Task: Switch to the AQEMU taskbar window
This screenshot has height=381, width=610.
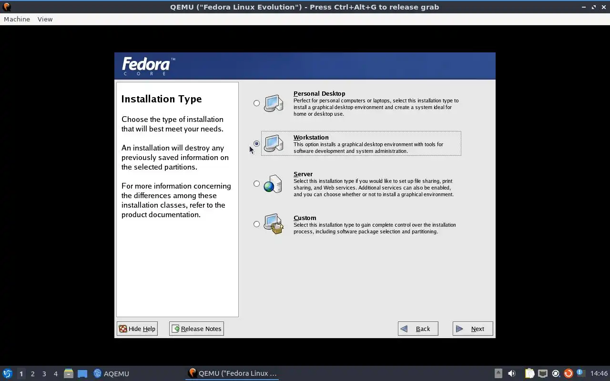Action: point(111,373)
